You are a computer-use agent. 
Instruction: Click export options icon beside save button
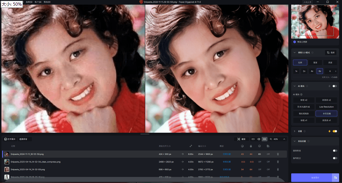[335, 178]
